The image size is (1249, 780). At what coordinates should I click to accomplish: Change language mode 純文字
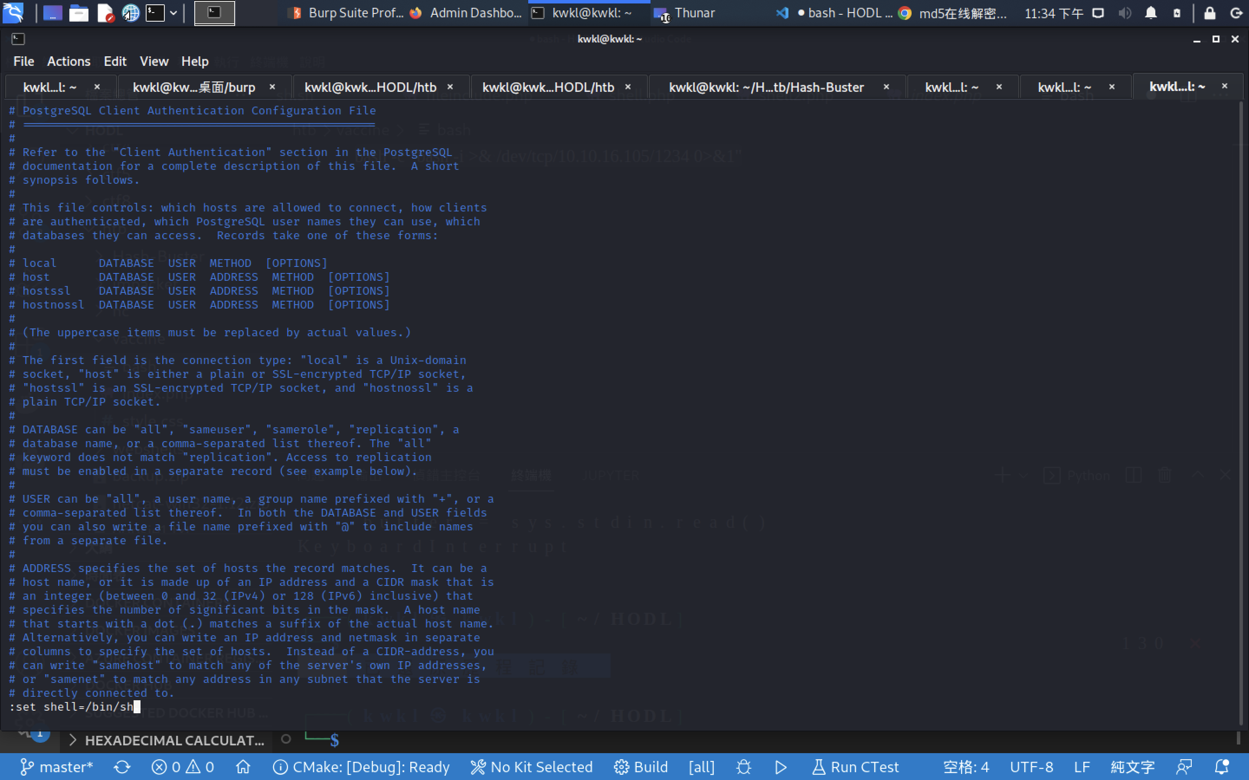1132,767
